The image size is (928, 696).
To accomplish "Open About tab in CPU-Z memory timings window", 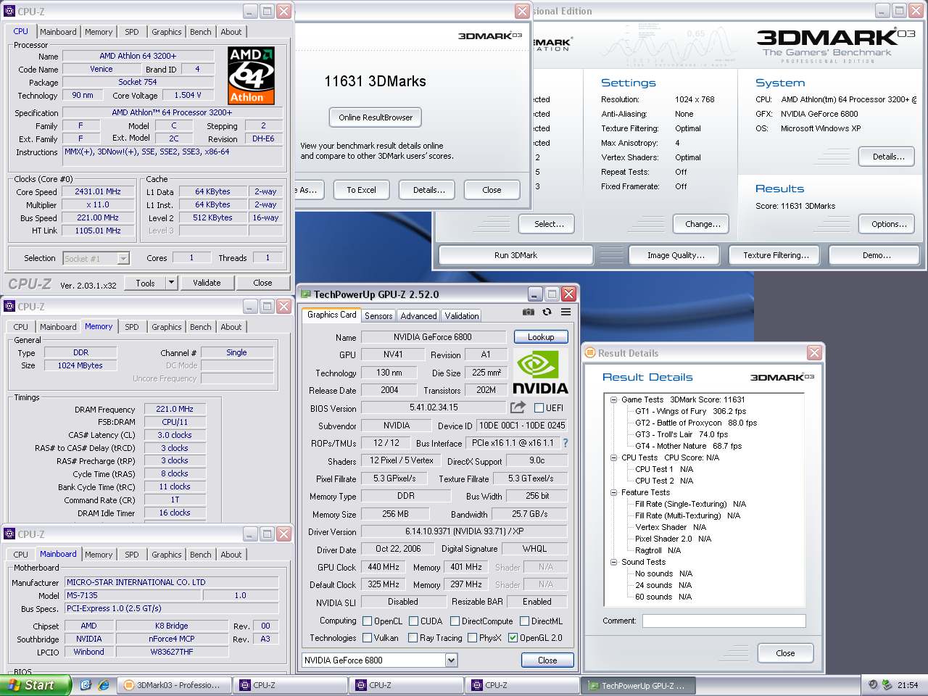I will coord(231,327).
